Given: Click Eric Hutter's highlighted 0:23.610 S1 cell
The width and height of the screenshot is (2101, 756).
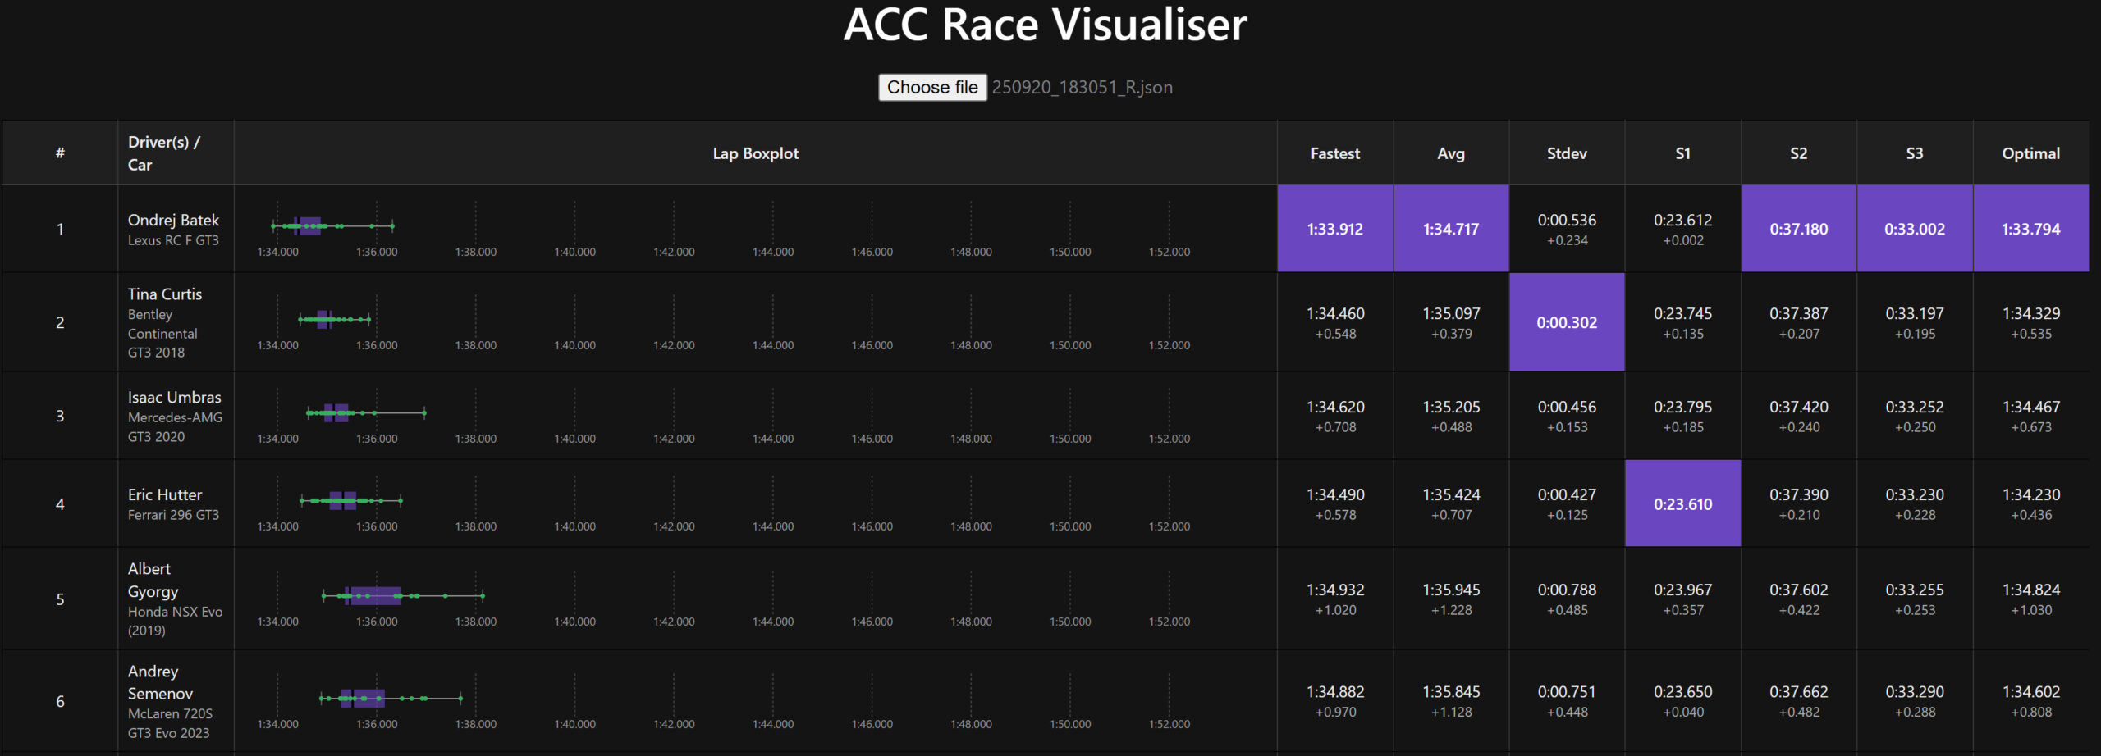Looking at the screenshot, I should tap(1682, 504).
